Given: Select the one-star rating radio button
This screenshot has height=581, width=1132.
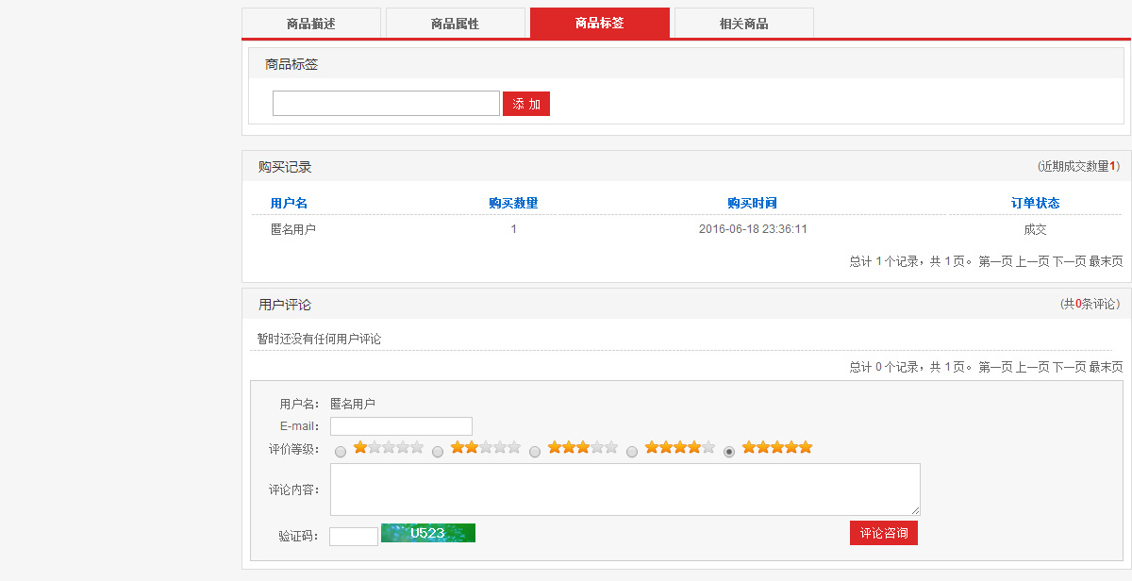Looking at the screenshot, I should [341, 452].
